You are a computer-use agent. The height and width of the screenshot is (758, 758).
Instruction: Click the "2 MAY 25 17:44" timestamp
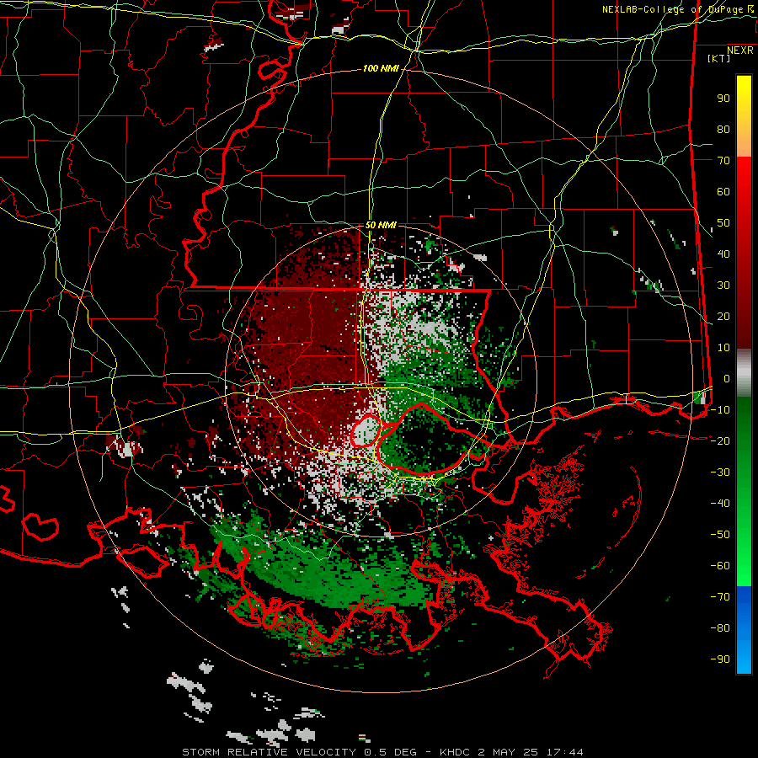pyautogui.click(x=531, y=752)
